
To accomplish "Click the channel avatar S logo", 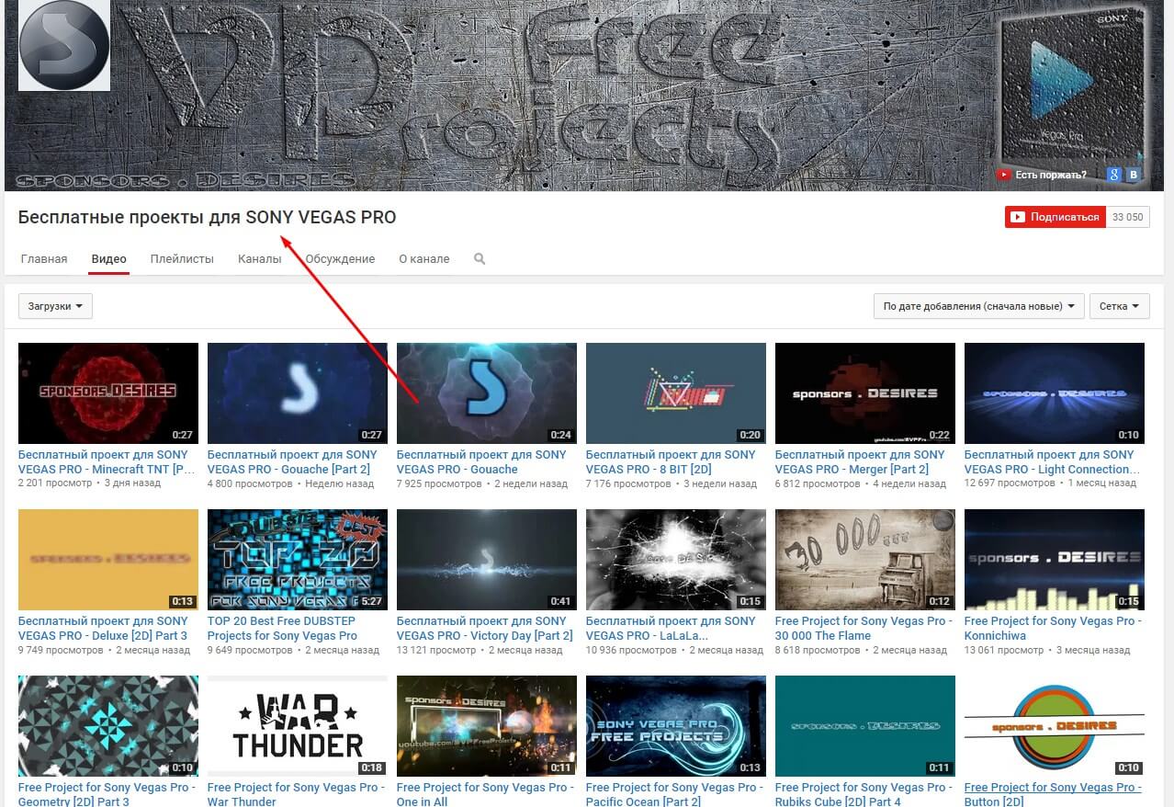I will 64,45.
